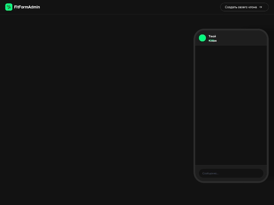Viewport: 274px width, 205px height.
Task: Click the Клон label under Твой
Action: 212,41
